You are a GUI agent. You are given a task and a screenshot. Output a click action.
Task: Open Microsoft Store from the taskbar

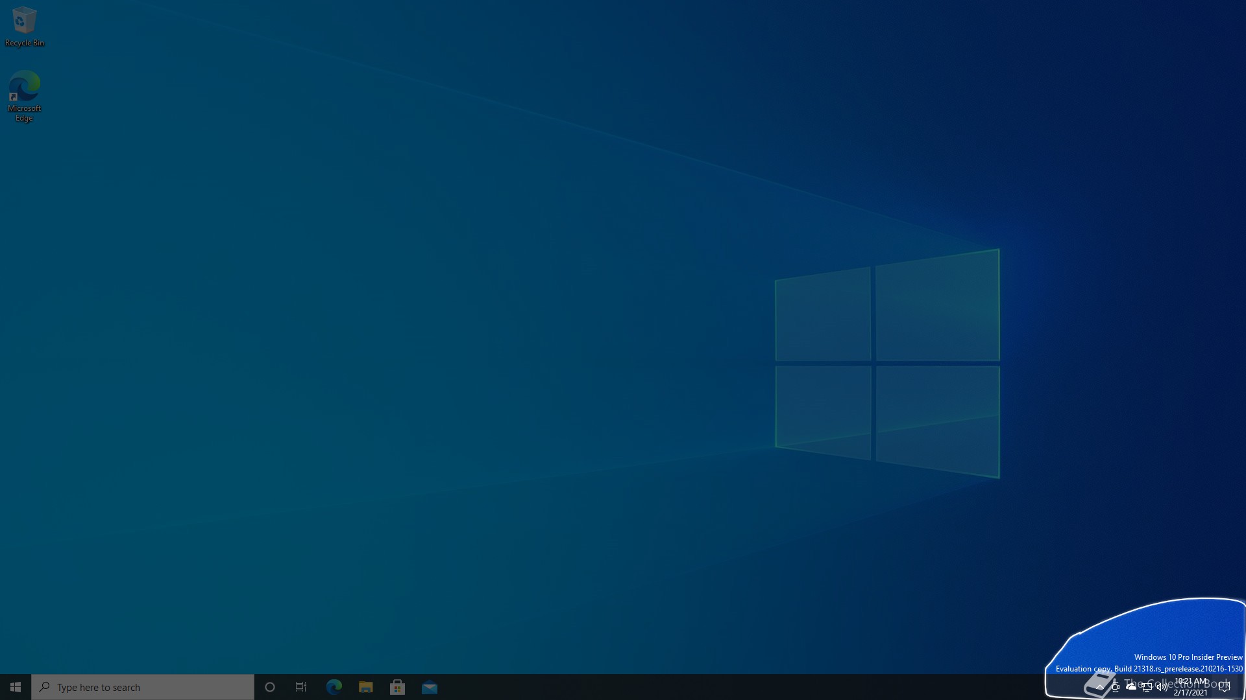tap(397, 687)
